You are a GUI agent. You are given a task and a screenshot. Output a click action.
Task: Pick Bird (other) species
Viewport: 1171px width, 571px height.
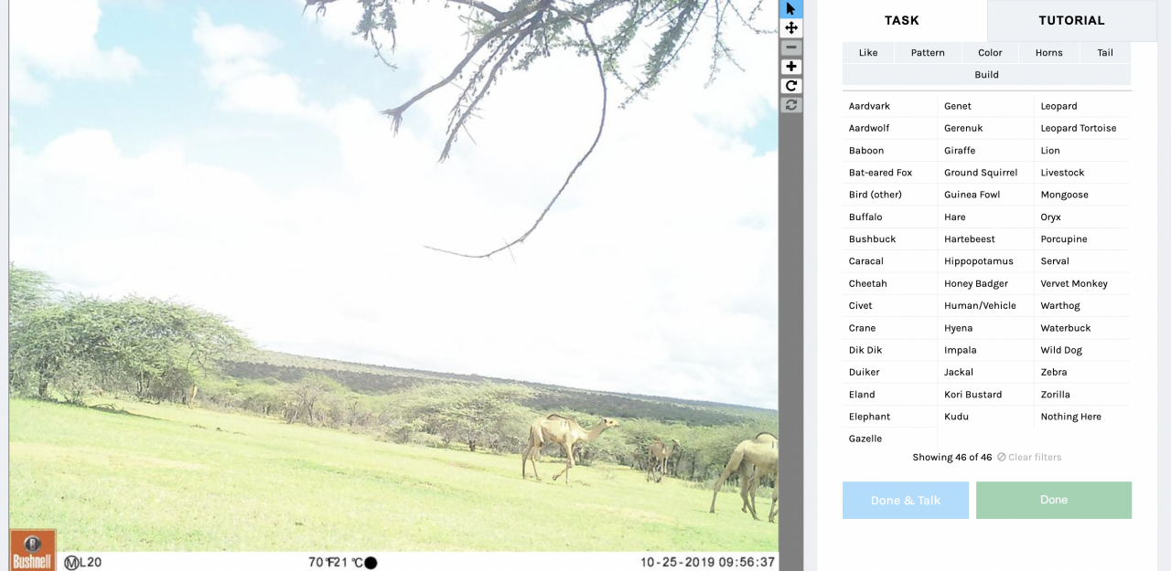tap(890, 195)
